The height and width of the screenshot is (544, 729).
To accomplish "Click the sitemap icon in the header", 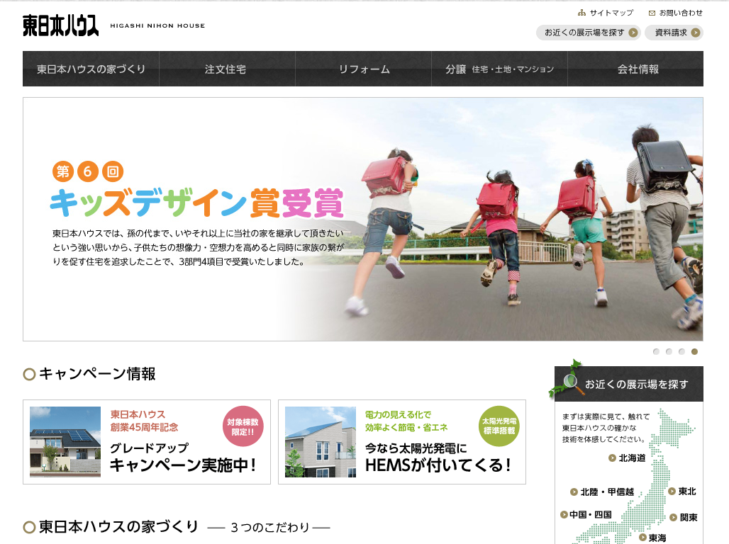I will 581,13.
